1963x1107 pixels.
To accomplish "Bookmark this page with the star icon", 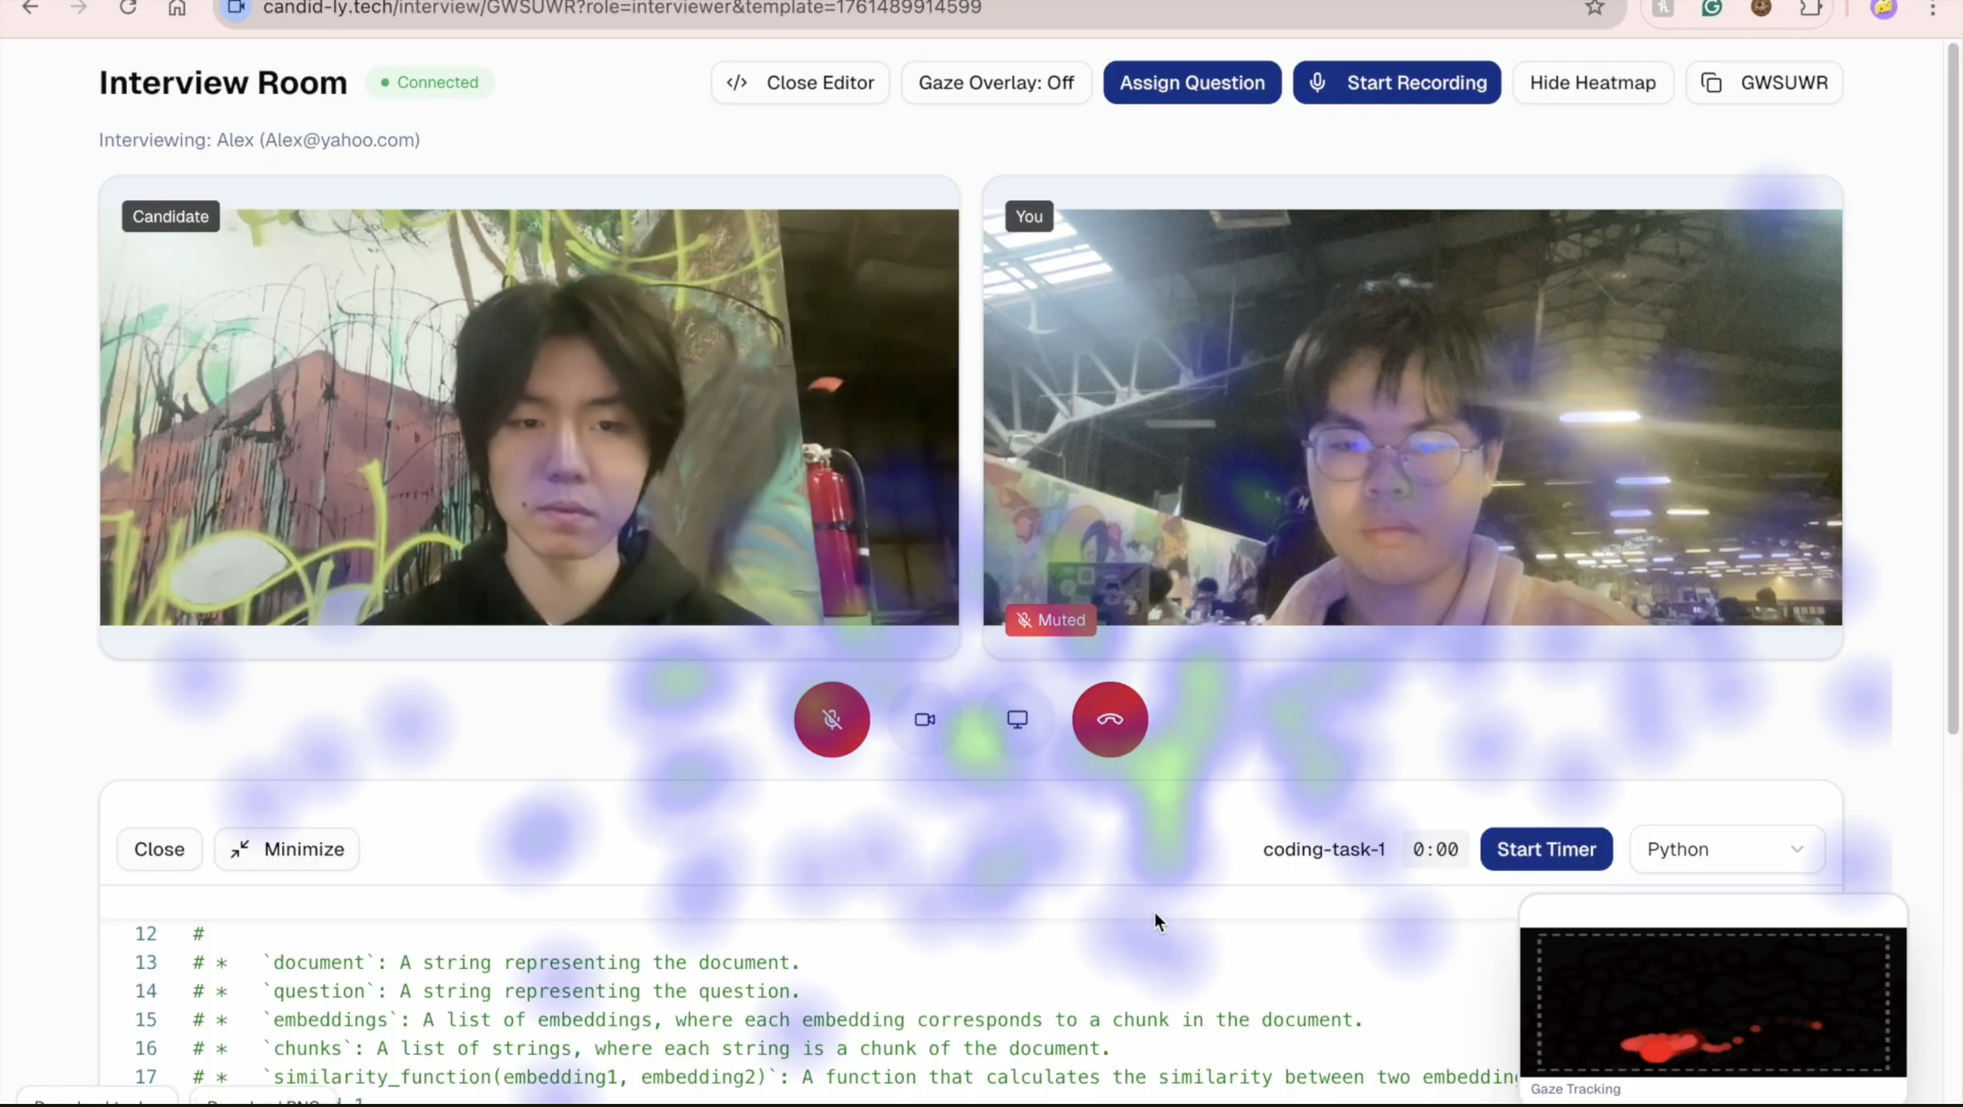I will point(1594,8).
